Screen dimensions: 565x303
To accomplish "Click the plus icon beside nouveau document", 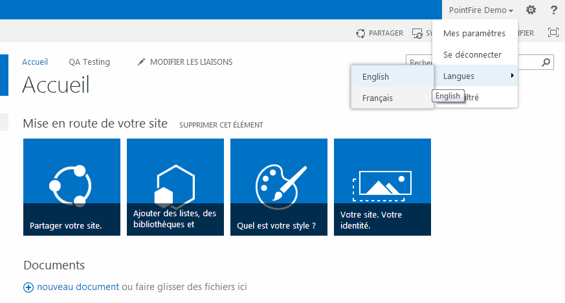I will (28, 287).
